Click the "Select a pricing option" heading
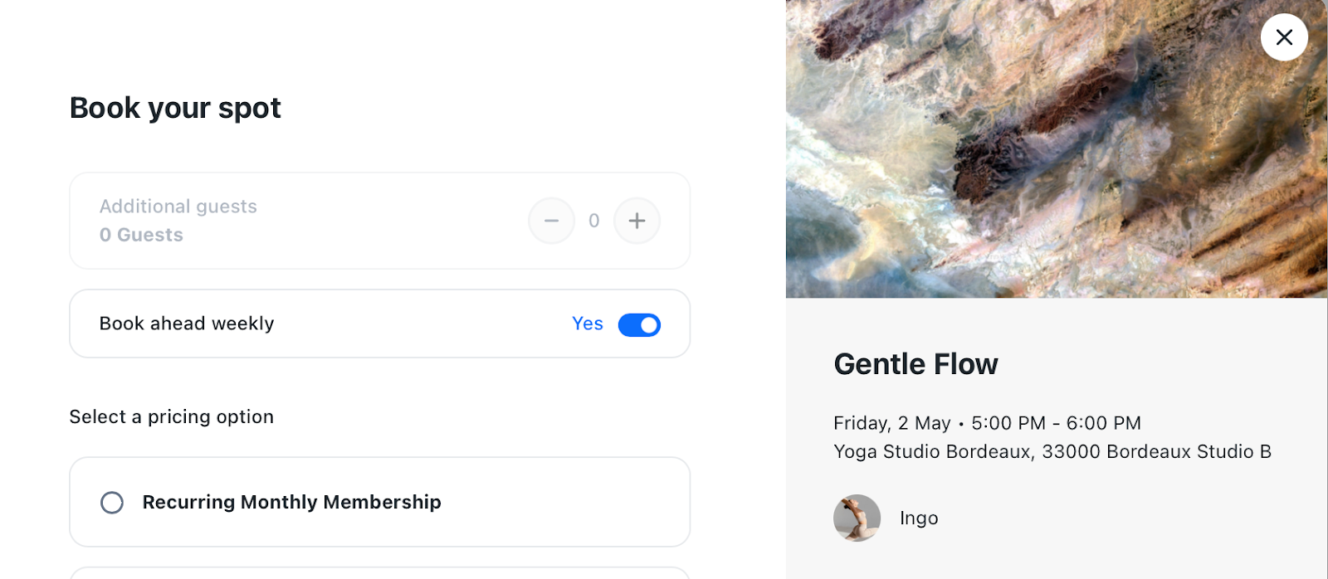The width and height of the screenshot is (1328, 579). [172, 416]
